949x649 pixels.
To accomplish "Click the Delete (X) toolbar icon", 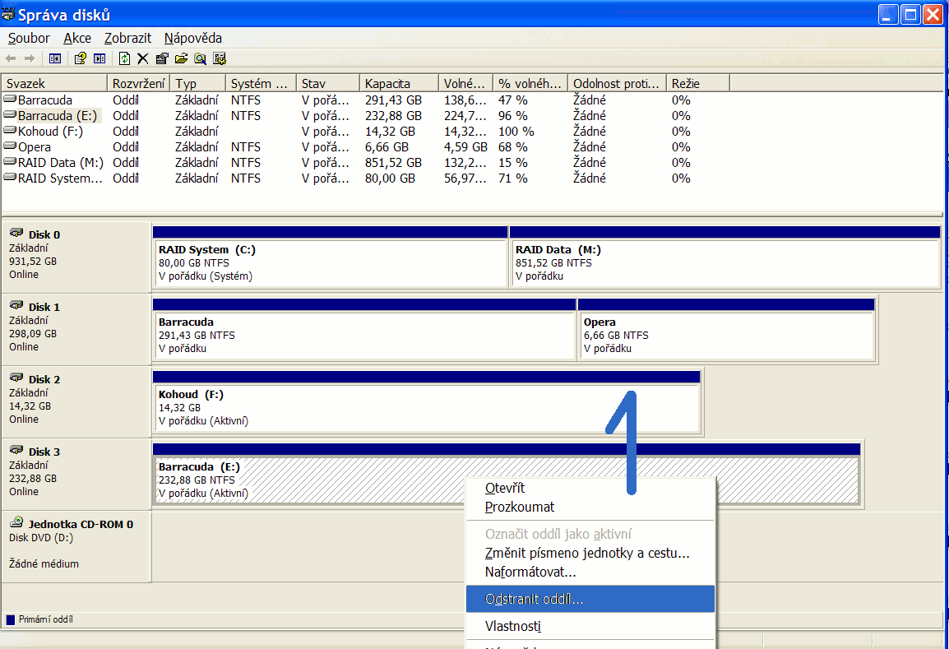I will point(142,58).
